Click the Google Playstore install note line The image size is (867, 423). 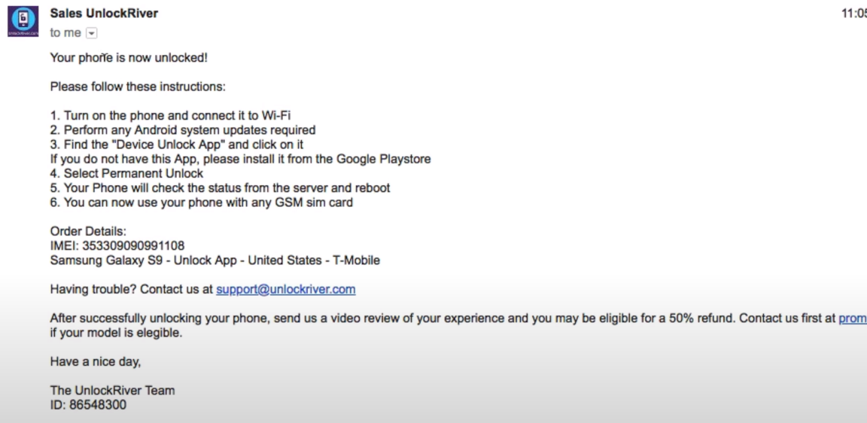[241, 159]
